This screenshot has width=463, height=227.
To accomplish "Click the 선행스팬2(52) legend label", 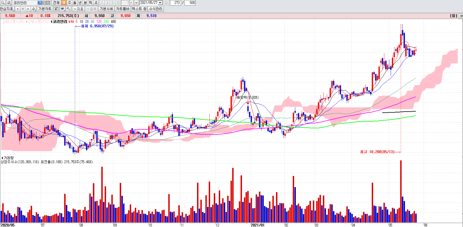I will (x=38, y=21).
